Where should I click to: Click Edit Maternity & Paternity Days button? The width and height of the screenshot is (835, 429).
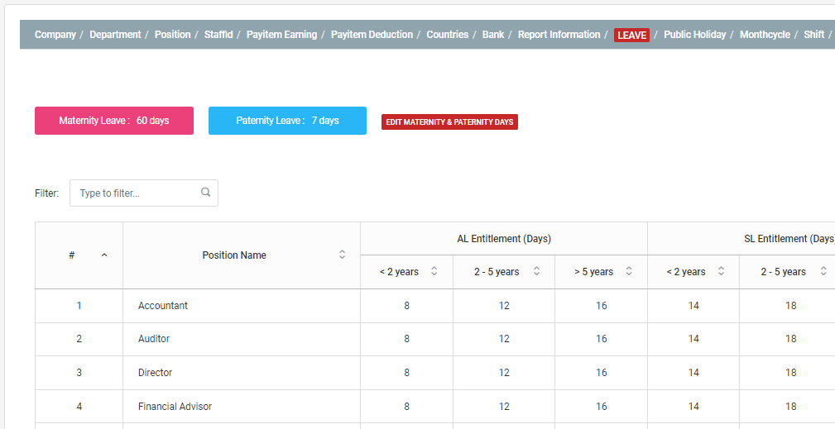(x=449, y=122)
